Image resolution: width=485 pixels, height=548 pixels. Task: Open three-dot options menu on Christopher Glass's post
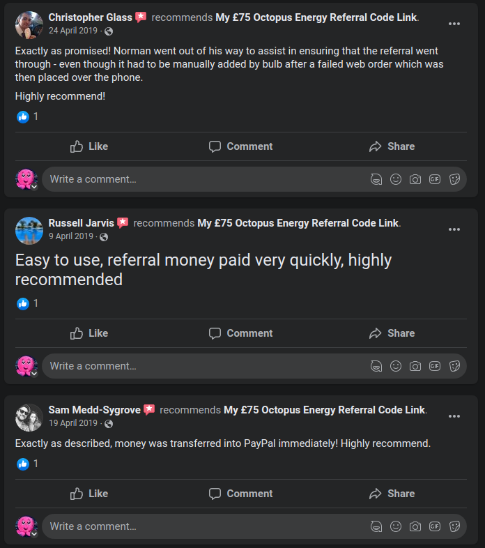tap(454, 24)
